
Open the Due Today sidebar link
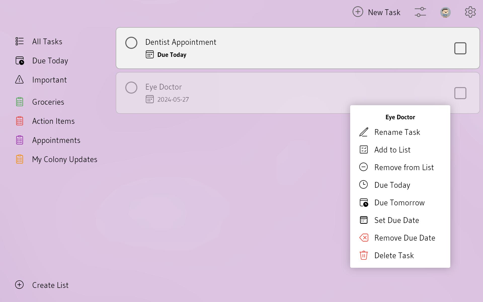[x=50, y=61]
